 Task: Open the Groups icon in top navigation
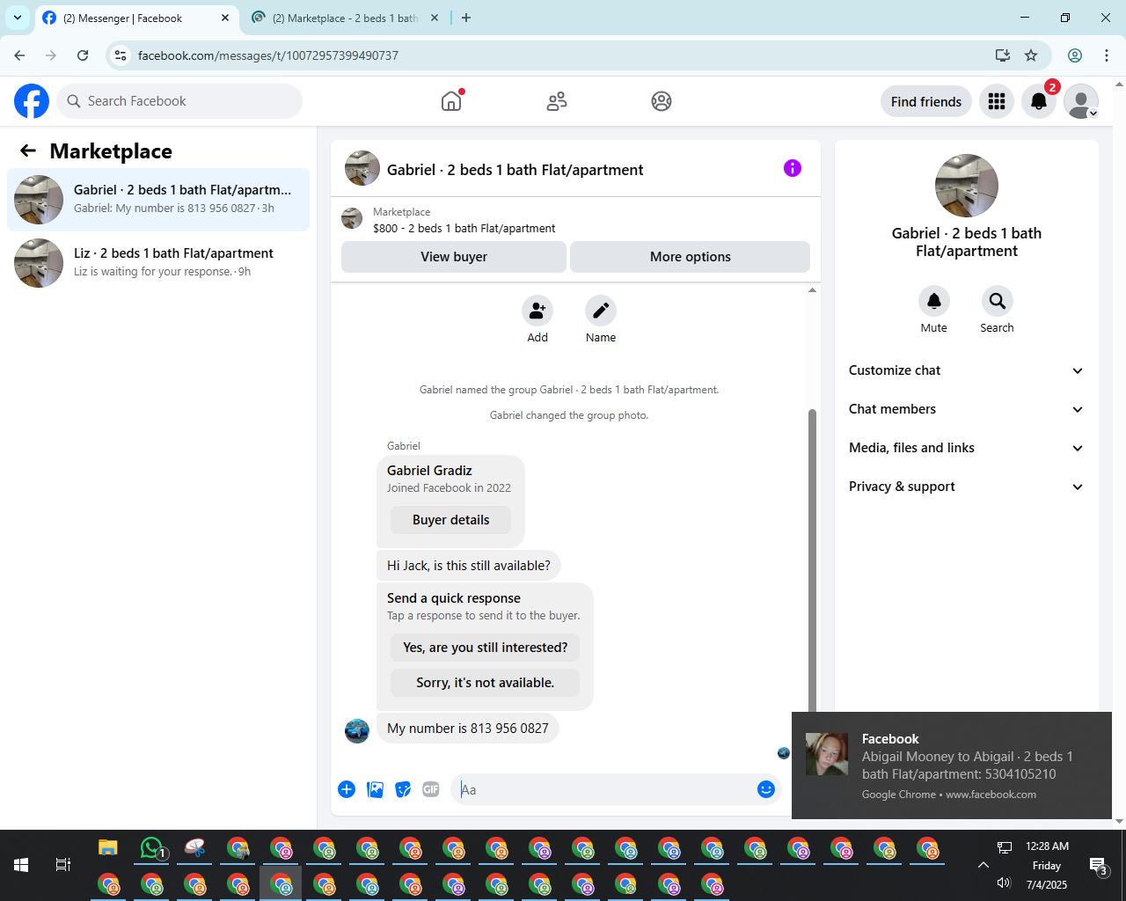tap(662, 101)
